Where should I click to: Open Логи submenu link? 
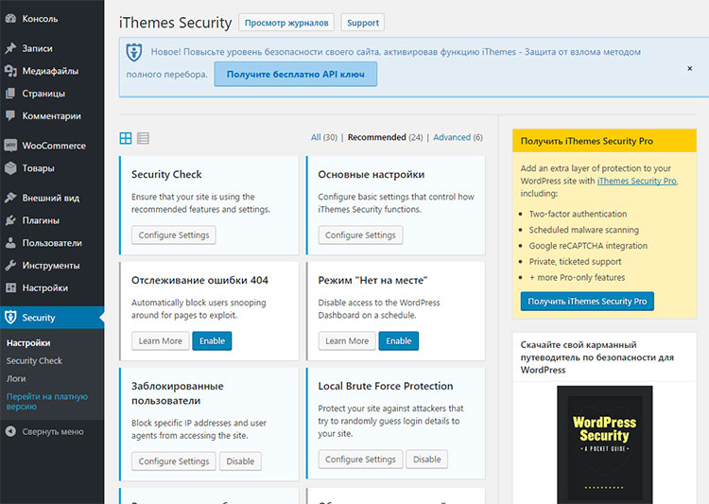(16, 378)
